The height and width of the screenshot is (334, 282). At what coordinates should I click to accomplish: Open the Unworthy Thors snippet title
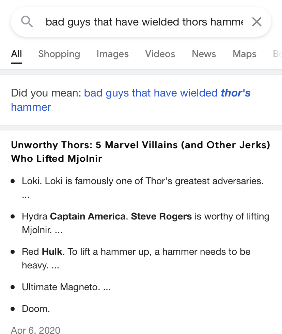pyautogui.click(x=140, y=152)
